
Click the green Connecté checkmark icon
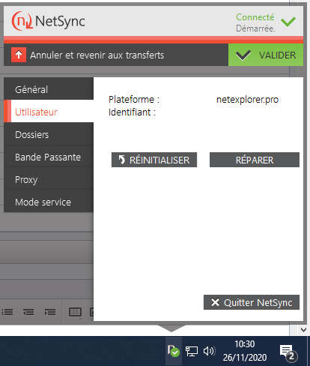288,22
